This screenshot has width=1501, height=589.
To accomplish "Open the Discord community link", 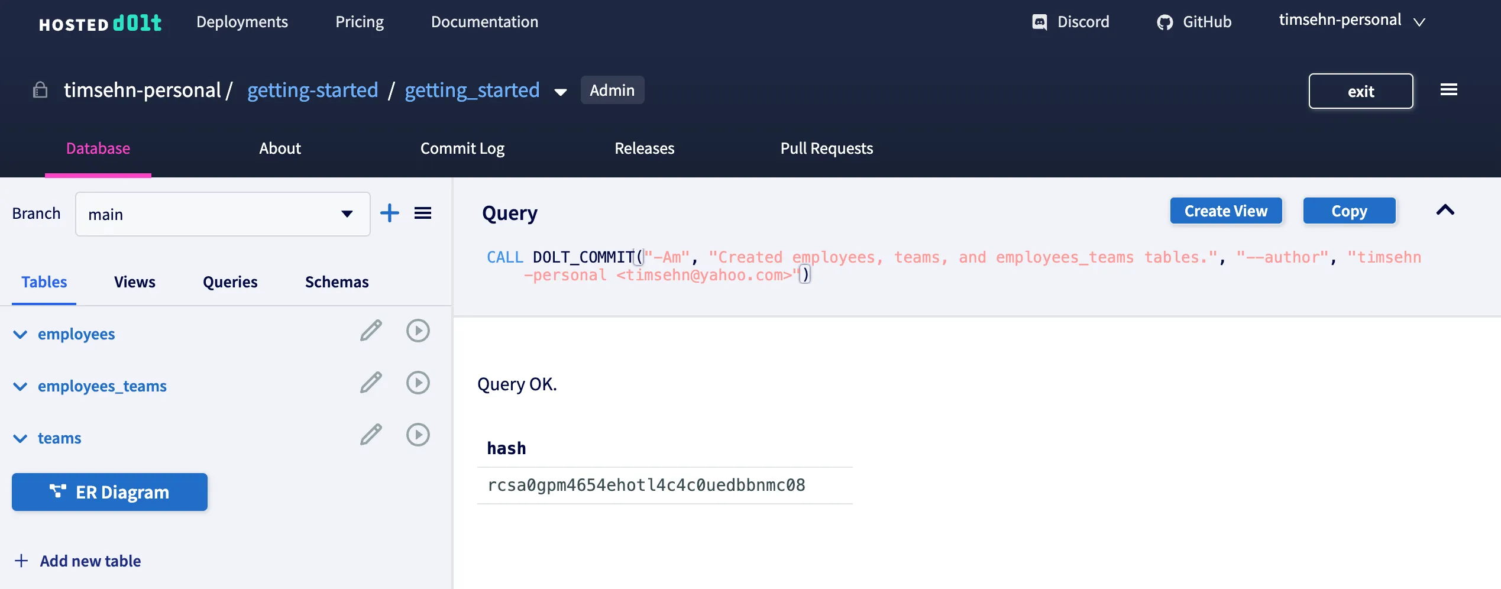I will [1069, 22].
